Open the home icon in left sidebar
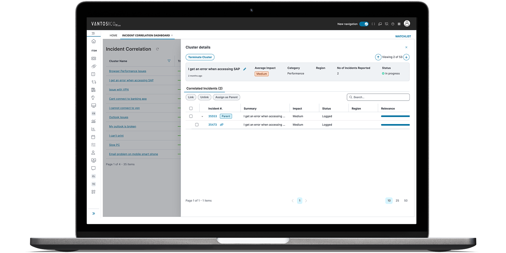Viewport: 506px width, 253px height. pos(93,41)
